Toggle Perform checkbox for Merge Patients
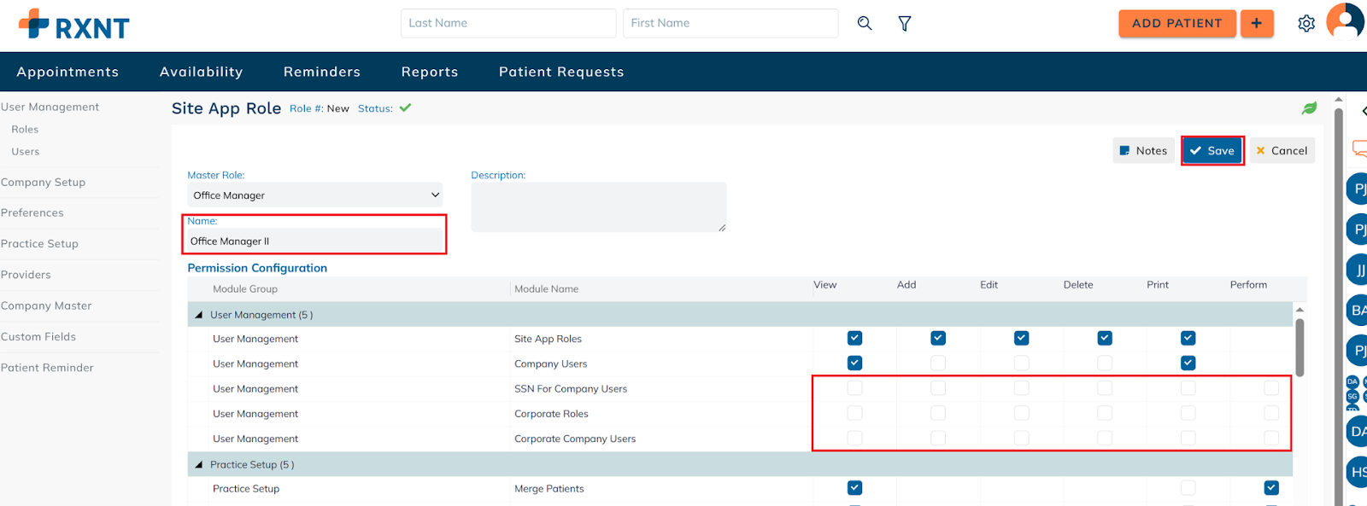 coord(1271,488)
